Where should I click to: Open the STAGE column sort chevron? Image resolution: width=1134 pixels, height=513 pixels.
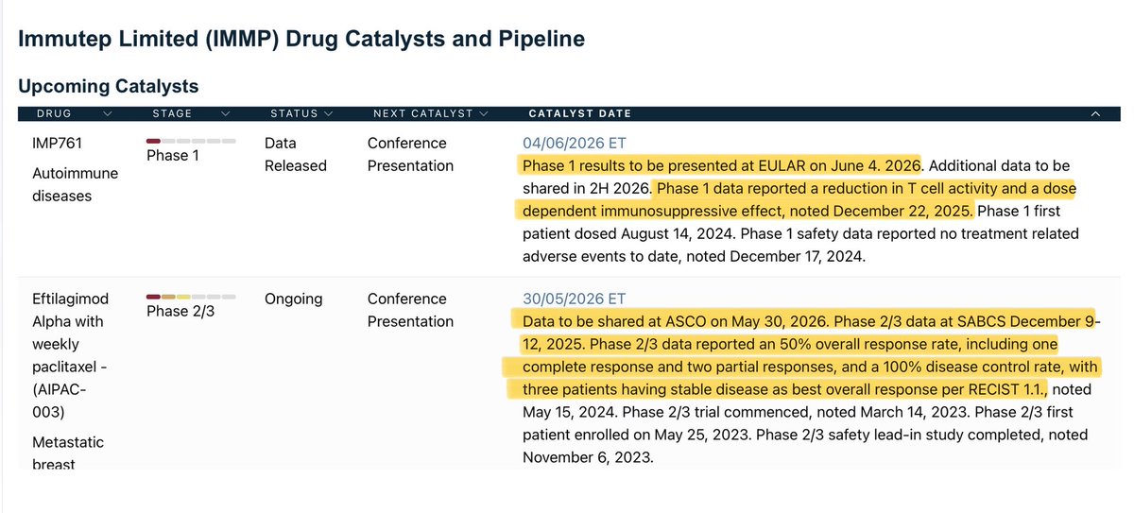(x=225, y=113)
